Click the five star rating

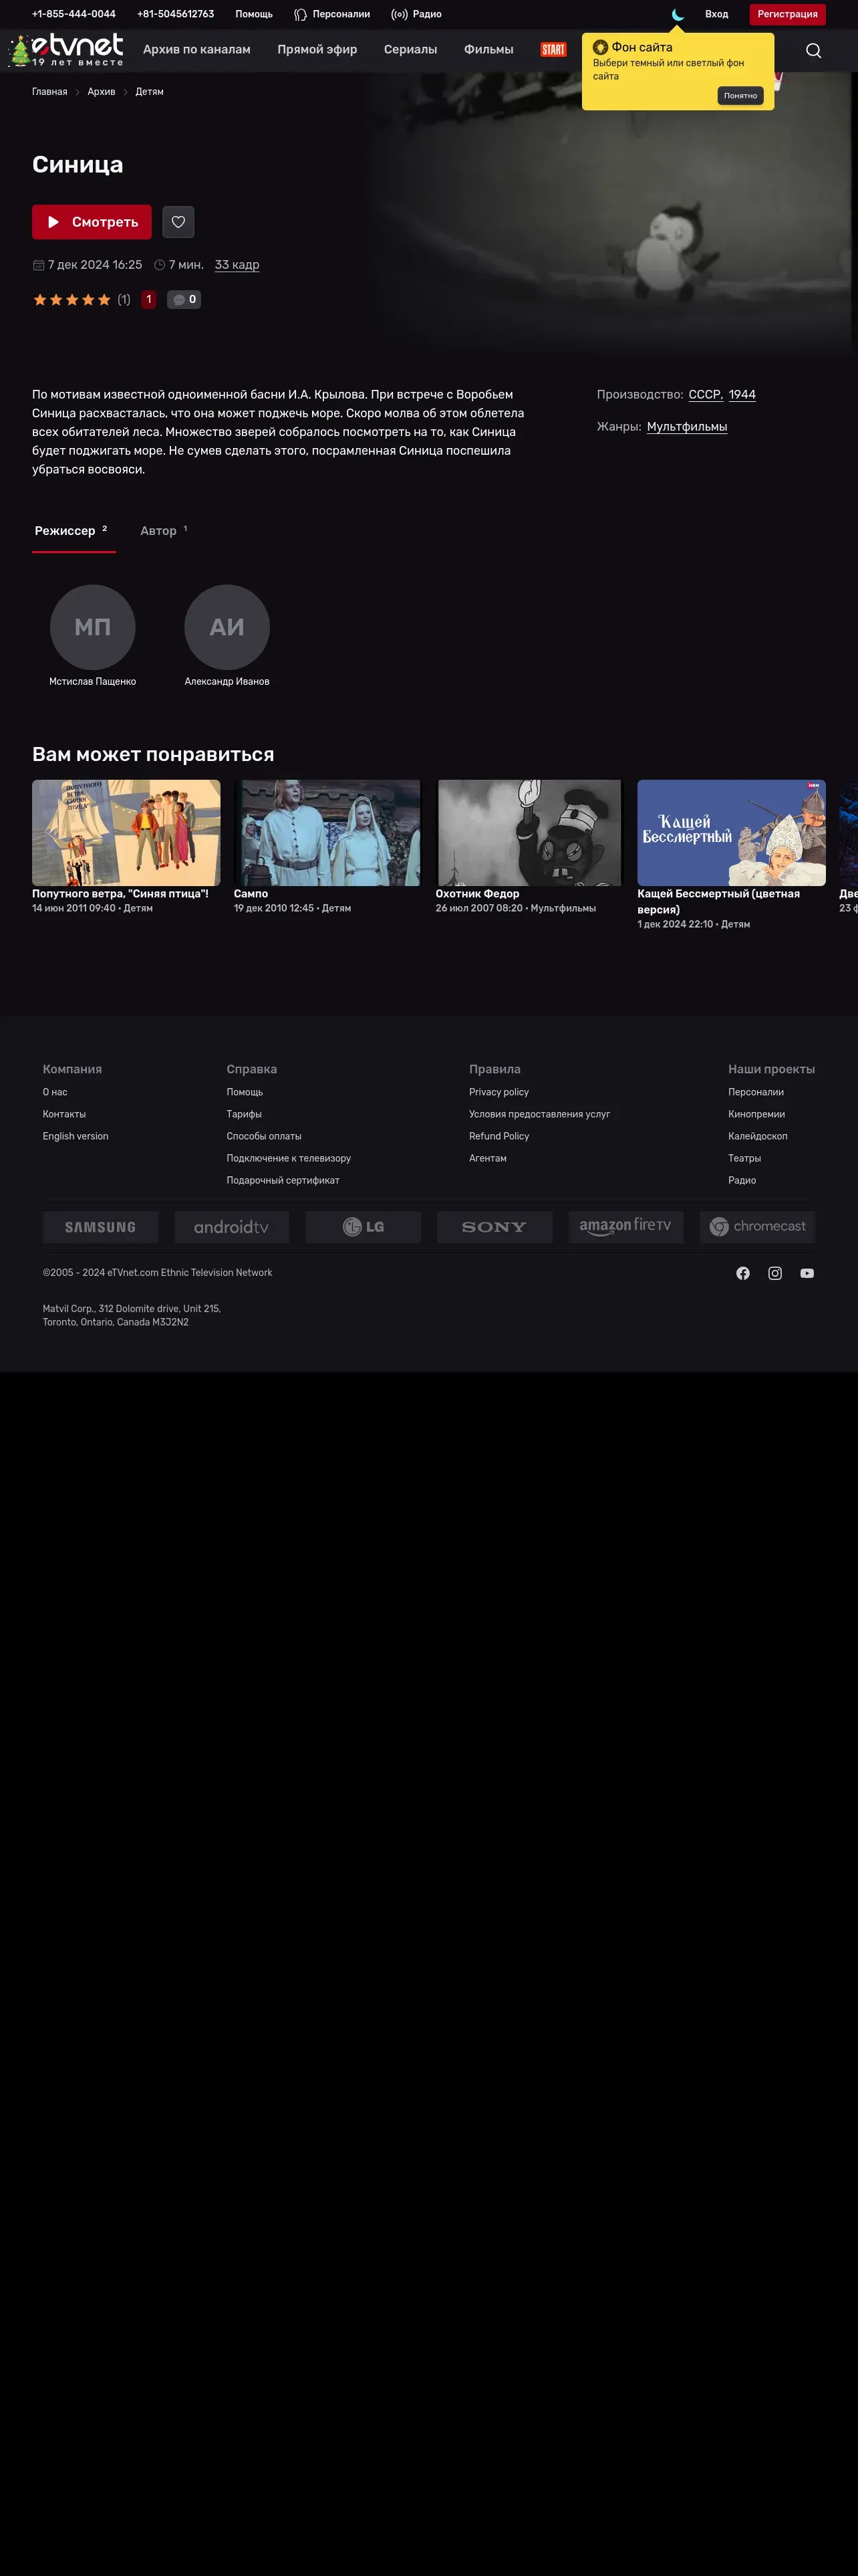72,299
